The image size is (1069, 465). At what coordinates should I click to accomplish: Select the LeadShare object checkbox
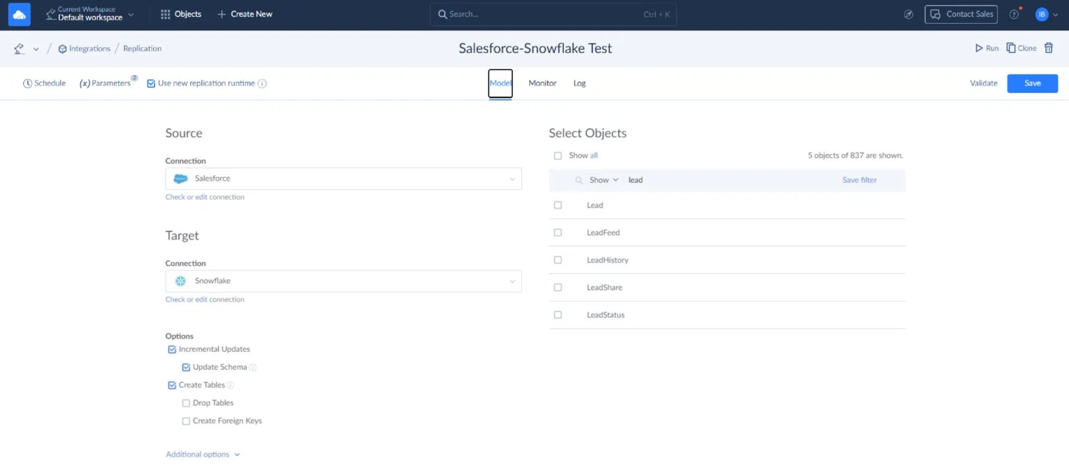(x=557, y=288)
